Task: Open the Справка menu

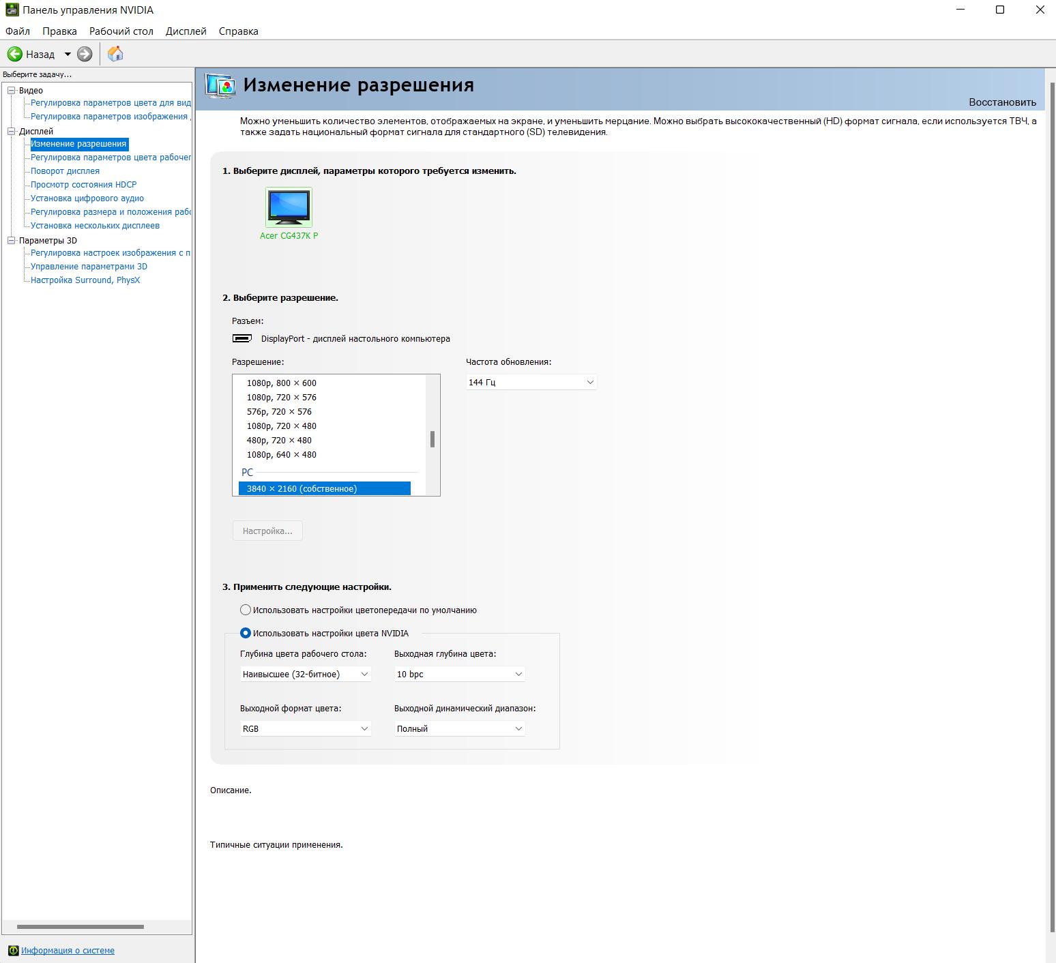Action: click(x=239, y=31)
